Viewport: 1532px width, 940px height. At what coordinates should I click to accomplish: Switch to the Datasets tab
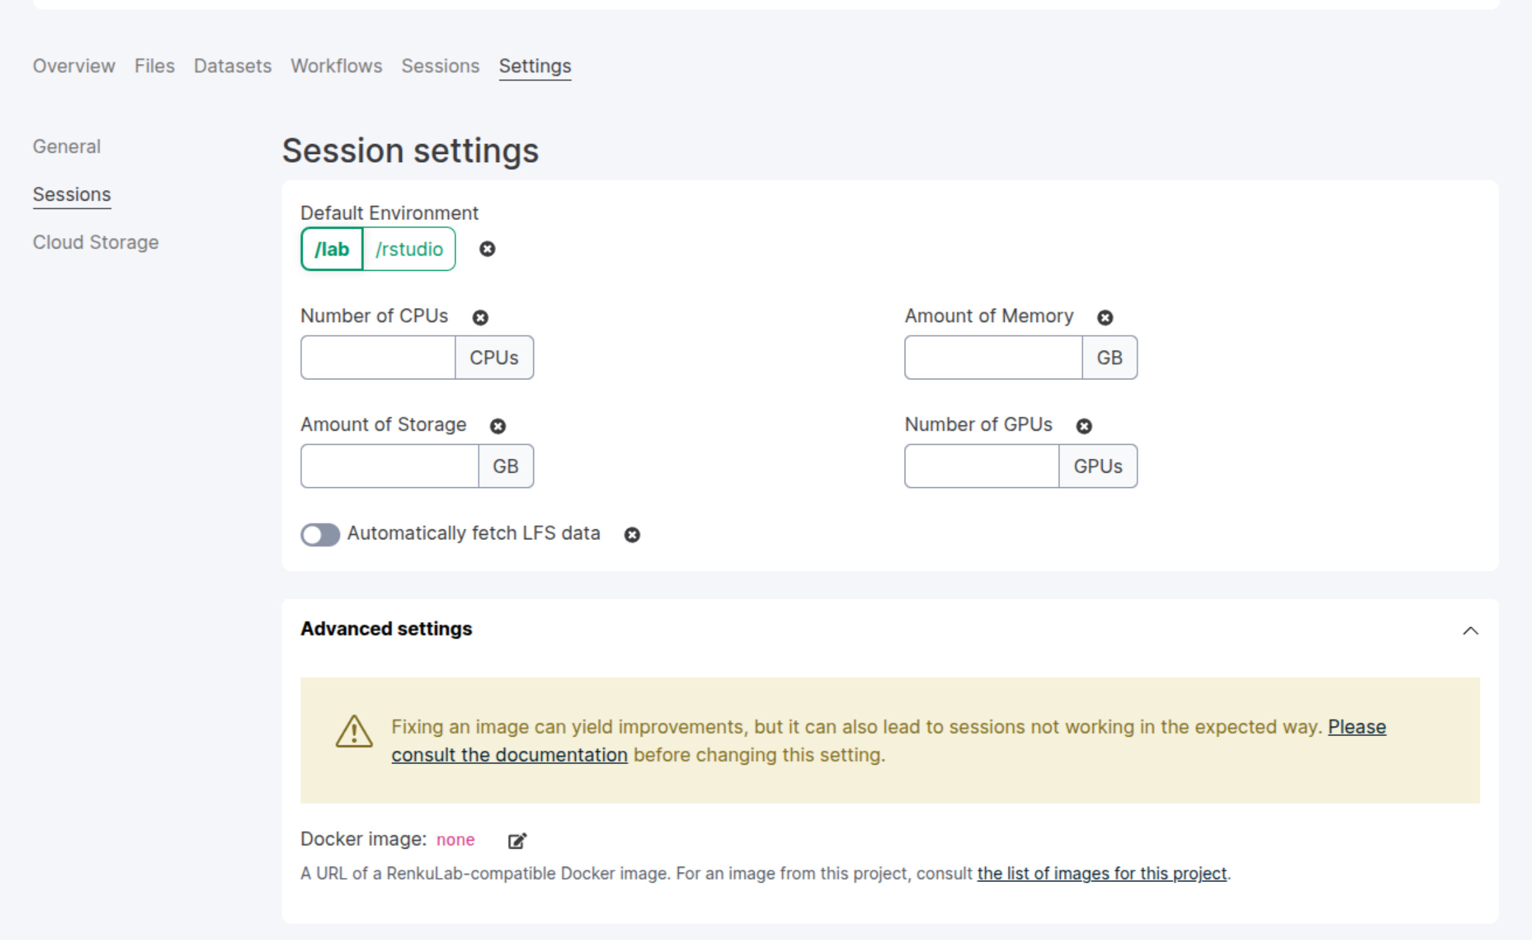pos(233,66)
